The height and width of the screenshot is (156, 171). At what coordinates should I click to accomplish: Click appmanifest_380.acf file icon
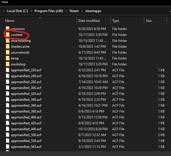tap(8, 111)
